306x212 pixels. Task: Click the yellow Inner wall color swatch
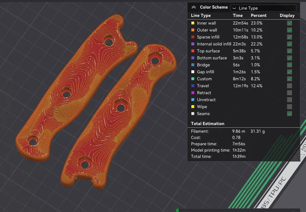193,23
